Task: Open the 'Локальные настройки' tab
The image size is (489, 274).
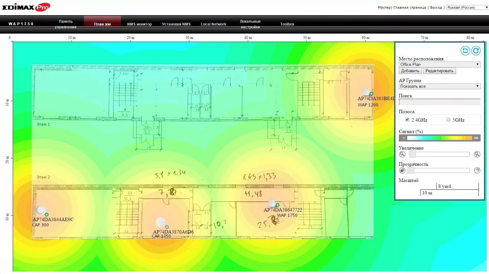Action: click(250, 24)
